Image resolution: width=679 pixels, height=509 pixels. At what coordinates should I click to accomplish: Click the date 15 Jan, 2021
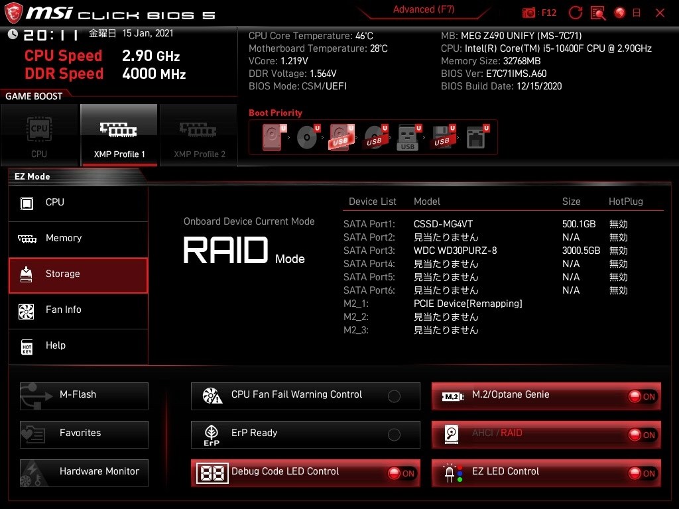pos(148,33)
